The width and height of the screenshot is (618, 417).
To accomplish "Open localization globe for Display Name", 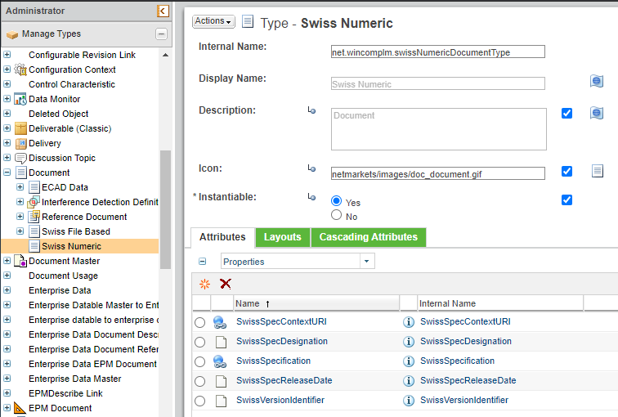I will tap(597, 81).
